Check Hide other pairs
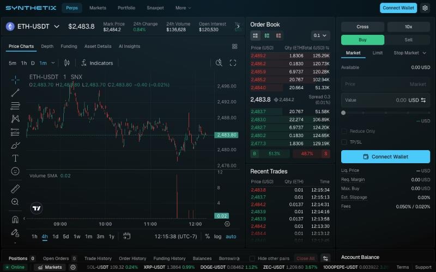The width and height of the screenshot is (436, 272). (252, 258)
